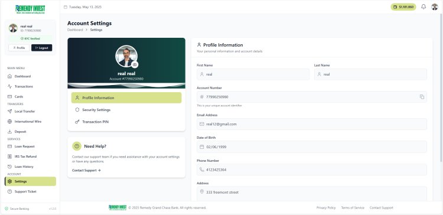Click the Dashboard home icon
Viewport: 443px width, 215px height.
pyautogui.click(x=9, y=76)
